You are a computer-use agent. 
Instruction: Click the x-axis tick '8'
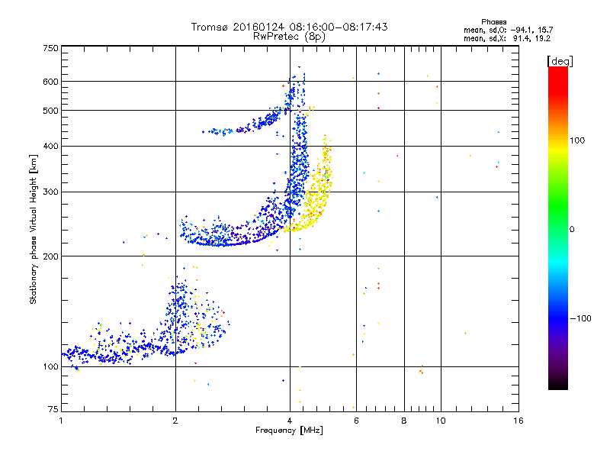404,421
